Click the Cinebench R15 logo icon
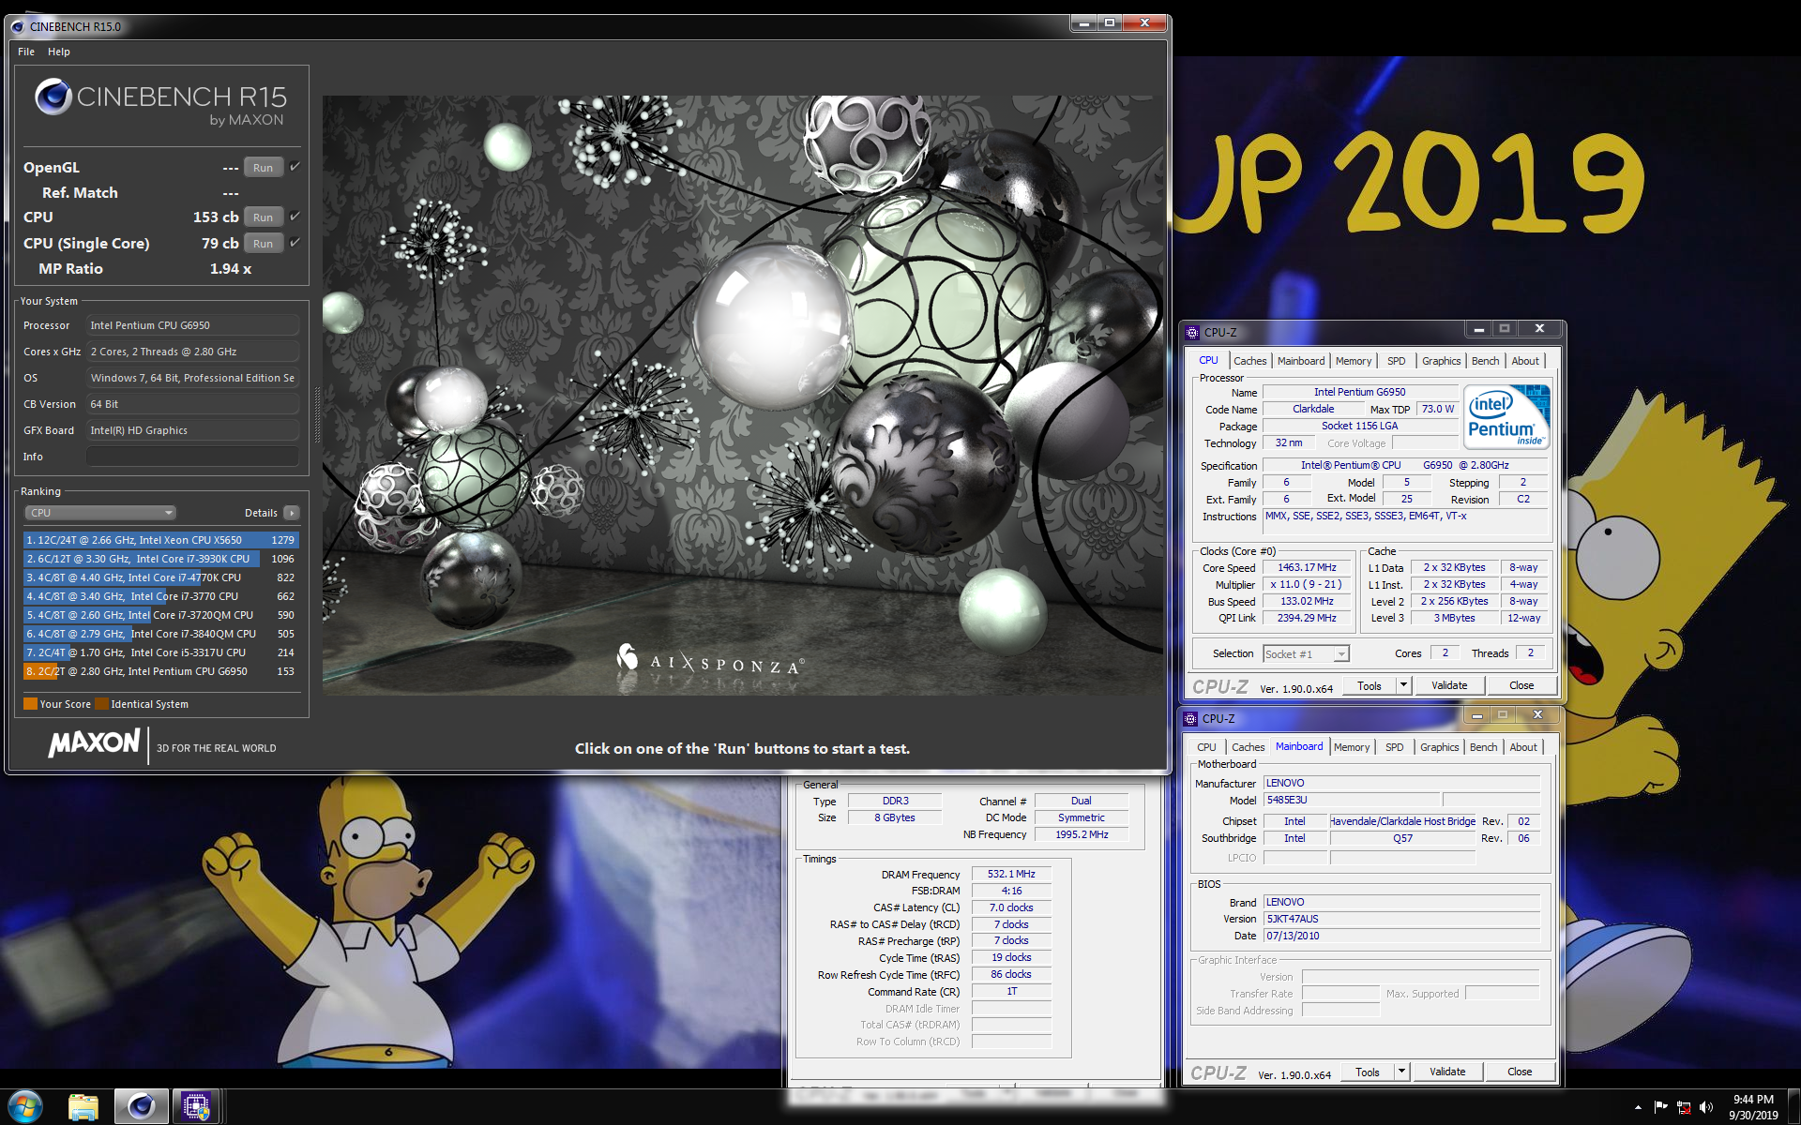1801x1125 pixels. (x=53, y=97)
